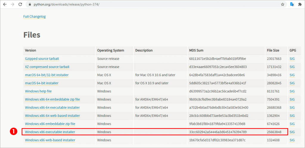Download Windows x86 executable installer
Image resolution: width=305 pixels, height=148 pixels.
click(x=50, y=132)
